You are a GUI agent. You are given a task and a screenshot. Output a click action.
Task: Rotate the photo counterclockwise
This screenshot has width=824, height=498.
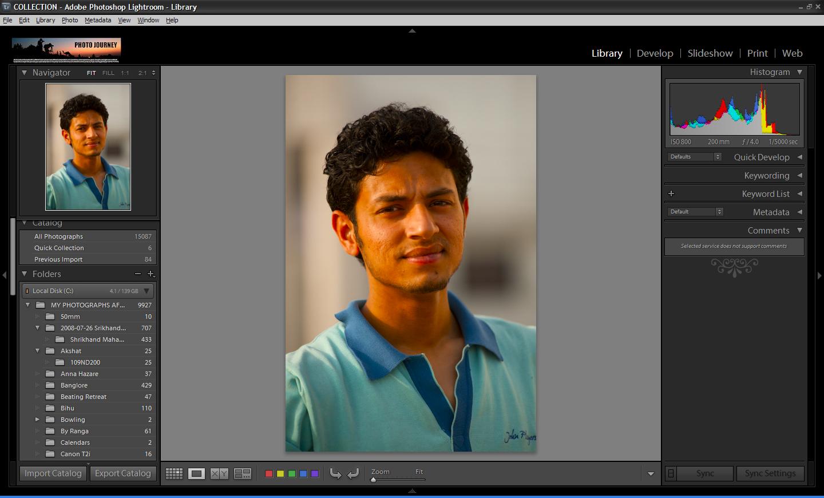point(336,473)
